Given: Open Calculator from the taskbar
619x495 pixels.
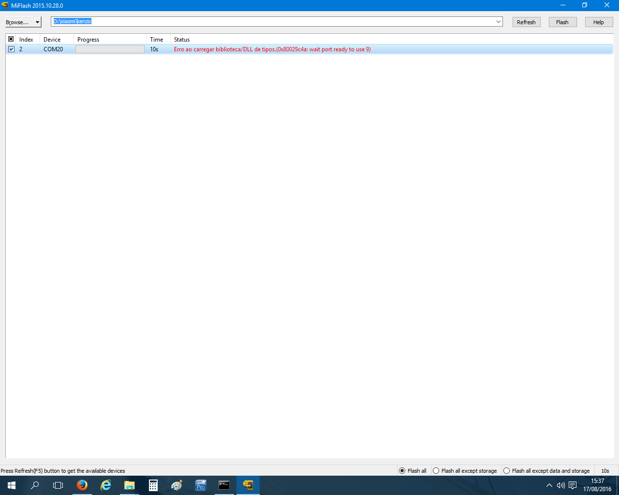Looking at the screenshot, I should 153,485.
